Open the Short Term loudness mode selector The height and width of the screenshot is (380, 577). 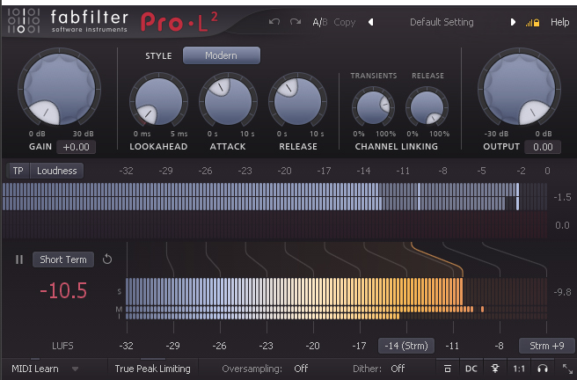pyautogui.click(x=63, y=259)
